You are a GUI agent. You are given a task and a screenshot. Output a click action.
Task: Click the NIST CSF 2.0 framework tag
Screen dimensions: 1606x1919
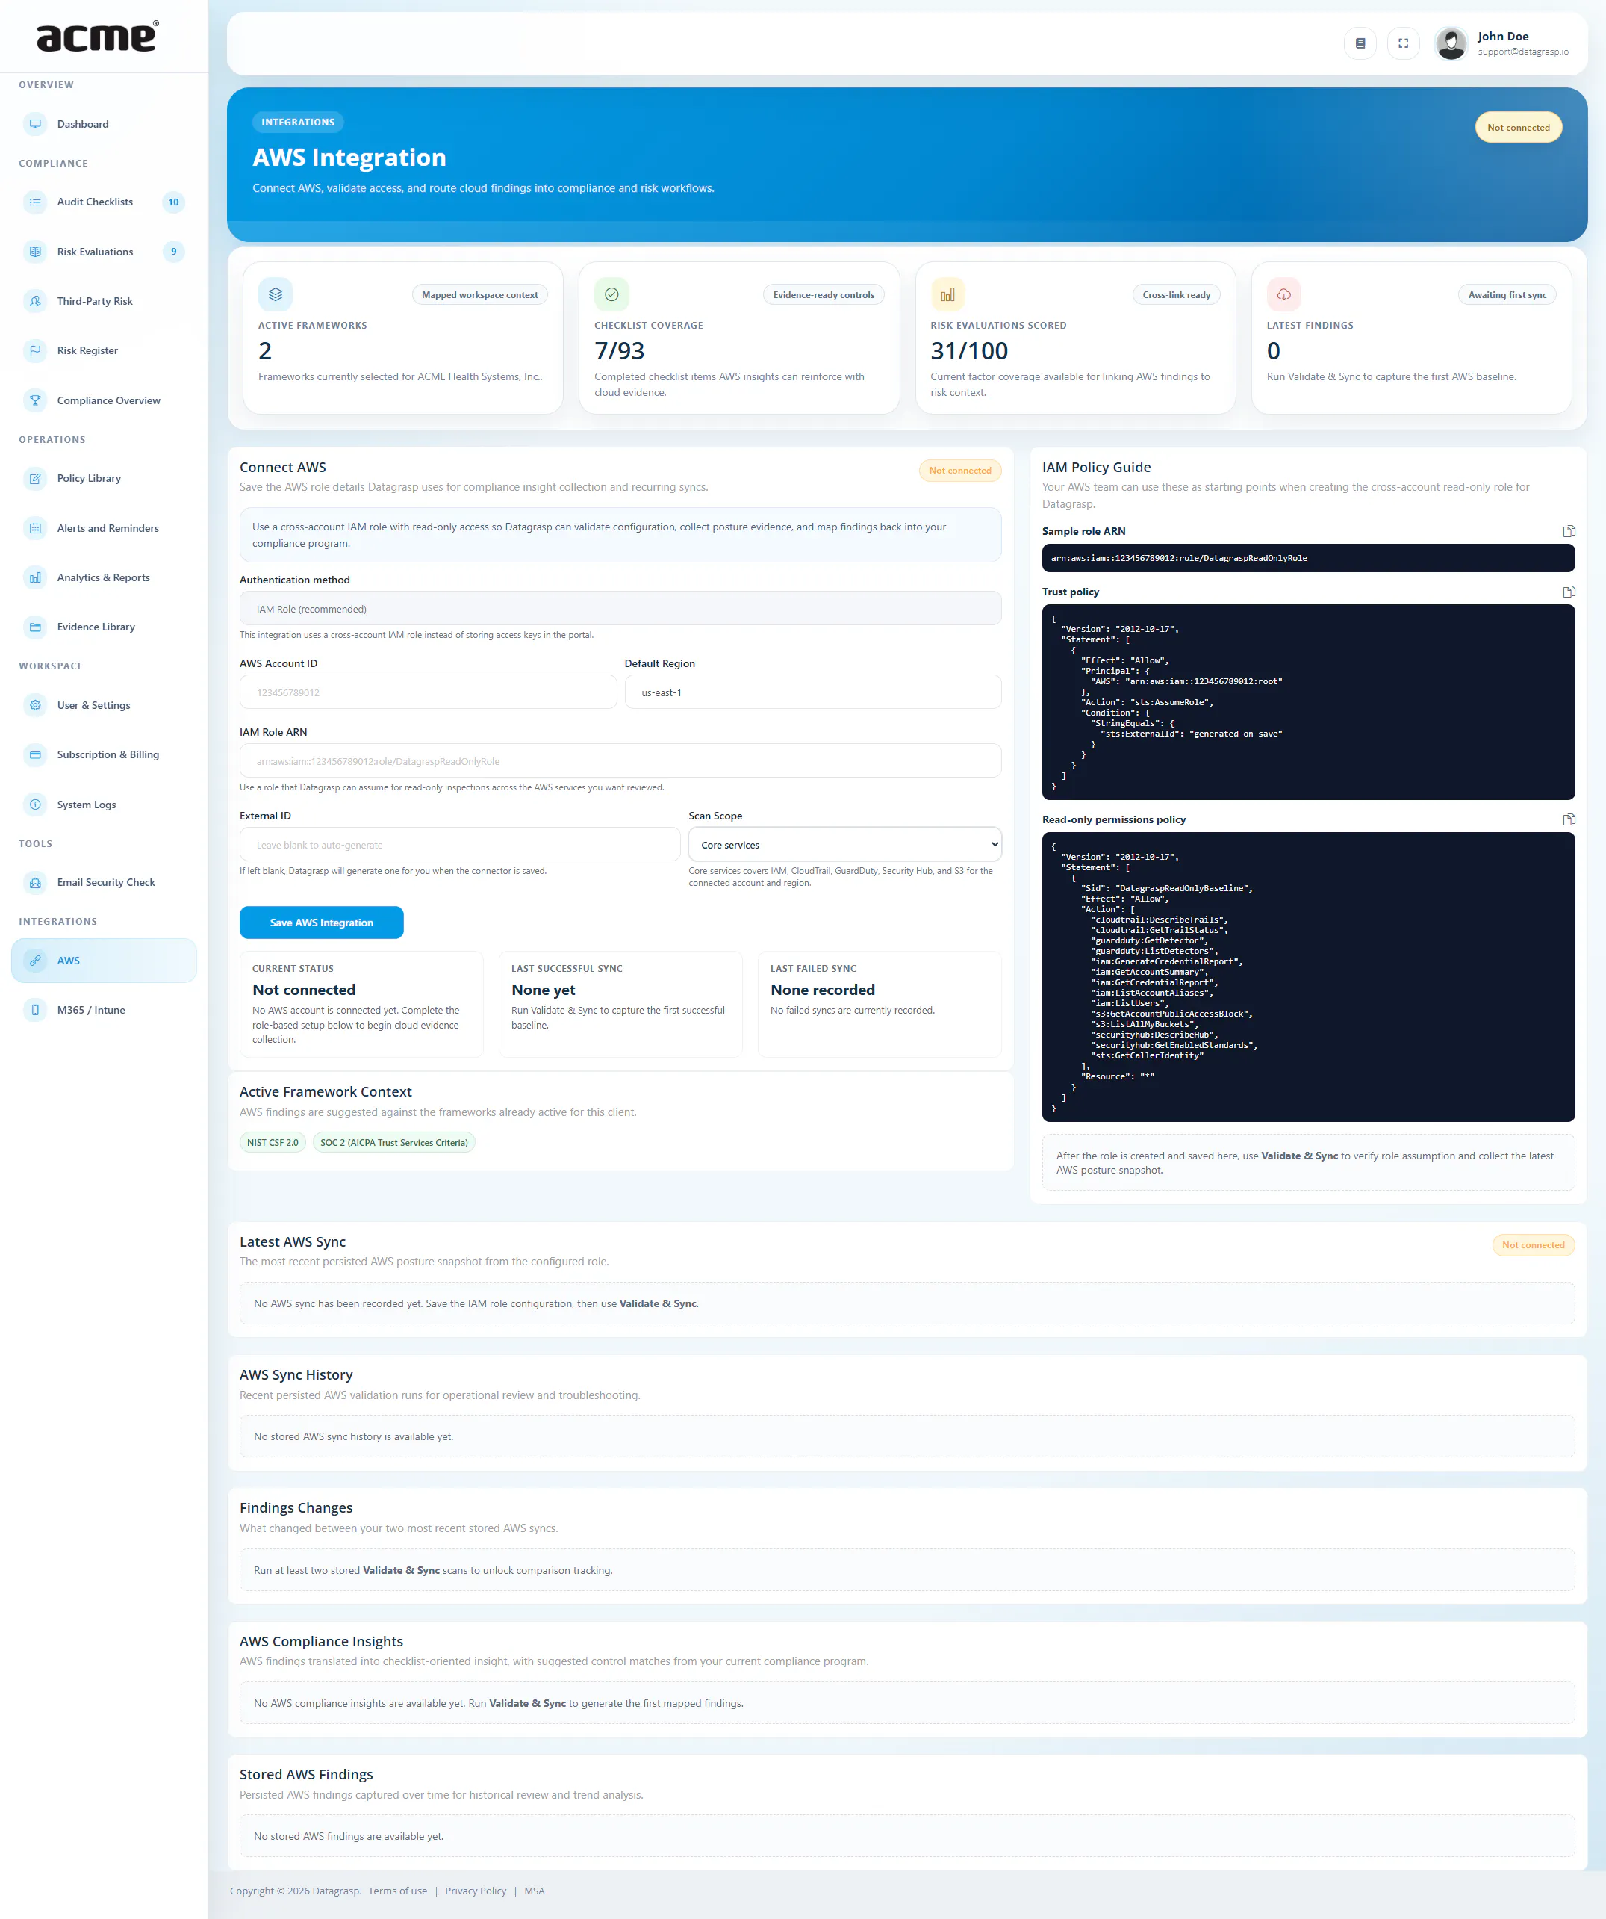tap(273, 1142)
